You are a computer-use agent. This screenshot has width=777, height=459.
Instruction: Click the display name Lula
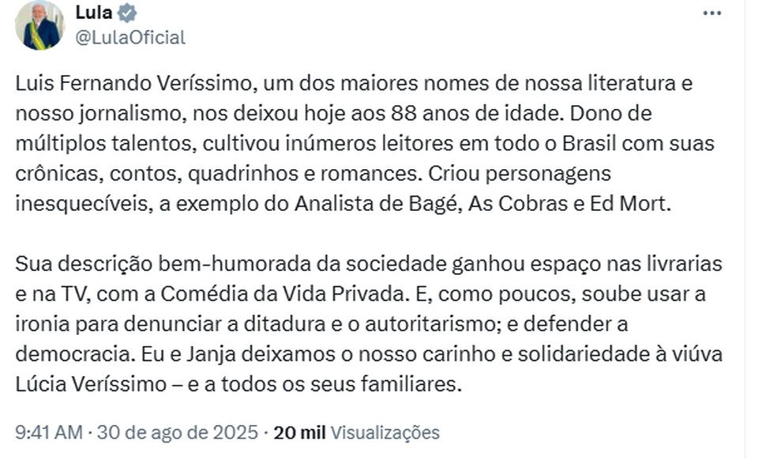(94, 13)
